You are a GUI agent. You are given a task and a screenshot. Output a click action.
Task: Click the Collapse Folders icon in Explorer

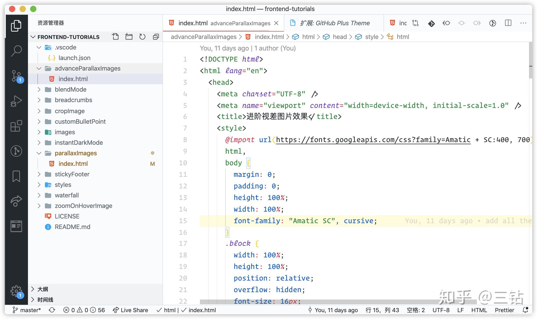(x=156, y=37)
